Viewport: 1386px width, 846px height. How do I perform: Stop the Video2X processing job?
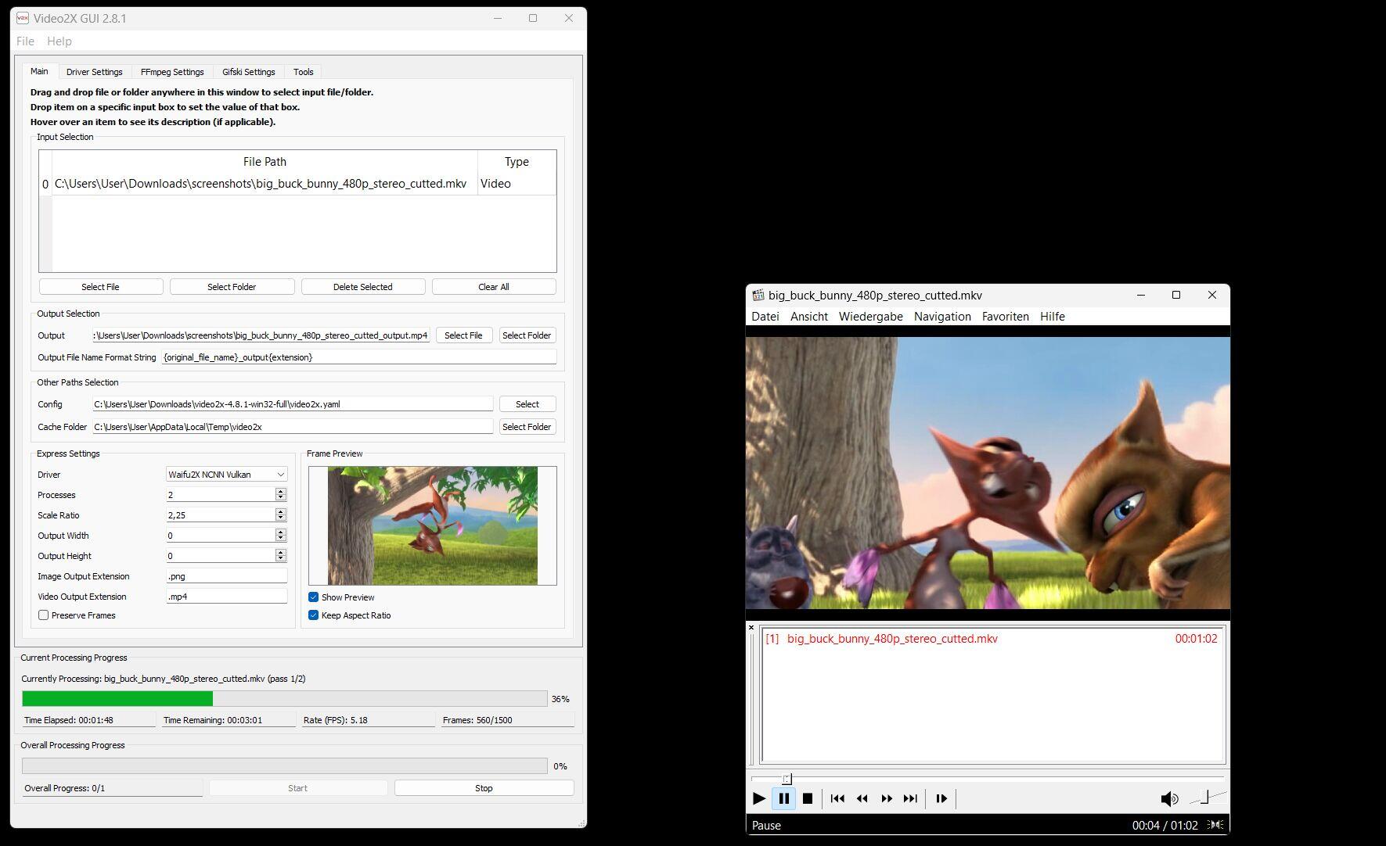(x=483, y=787)
